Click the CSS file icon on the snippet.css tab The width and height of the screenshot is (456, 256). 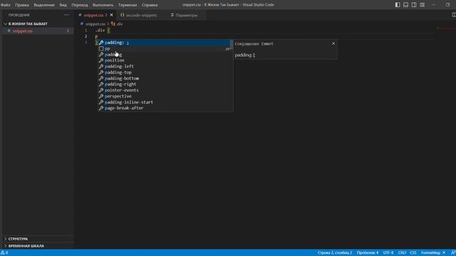point(80,15)
